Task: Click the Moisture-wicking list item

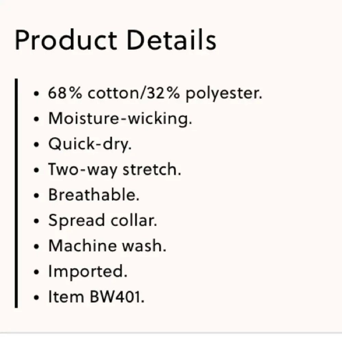Action: (x=120, y=119)
